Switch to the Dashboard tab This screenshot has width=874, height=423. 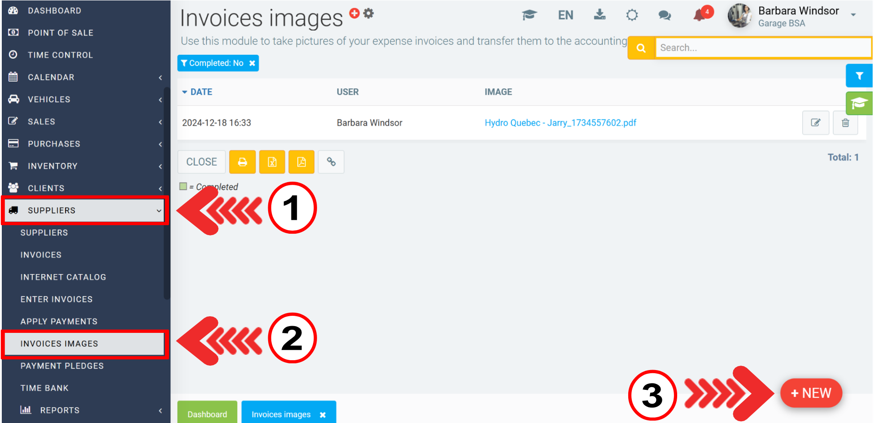pyautogui.click(x=207, y=414)
